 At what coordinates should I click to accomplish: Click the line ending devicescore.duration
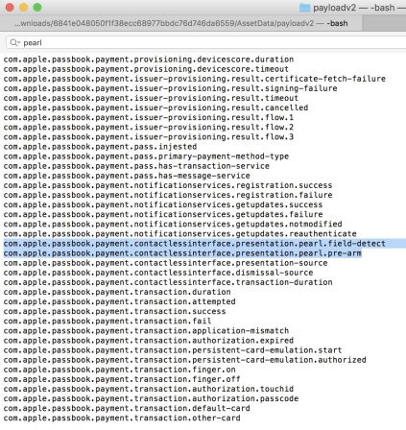pos(149,60)
